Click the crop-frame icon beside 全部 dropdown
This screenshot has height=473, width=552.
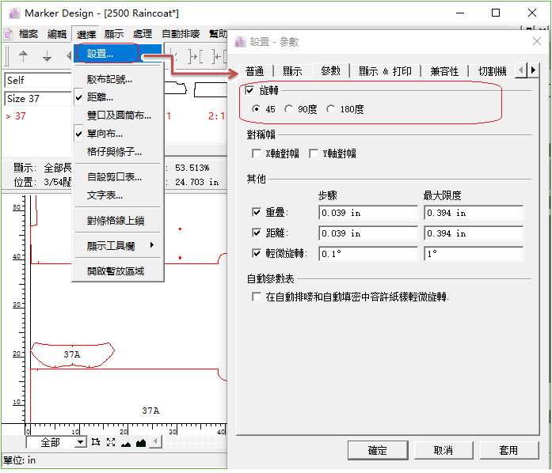click(x=96, y=442)
